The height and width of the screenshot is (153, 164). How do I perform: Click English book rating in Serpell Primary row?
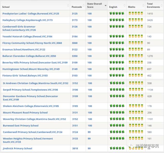click(x=117, y=90)
